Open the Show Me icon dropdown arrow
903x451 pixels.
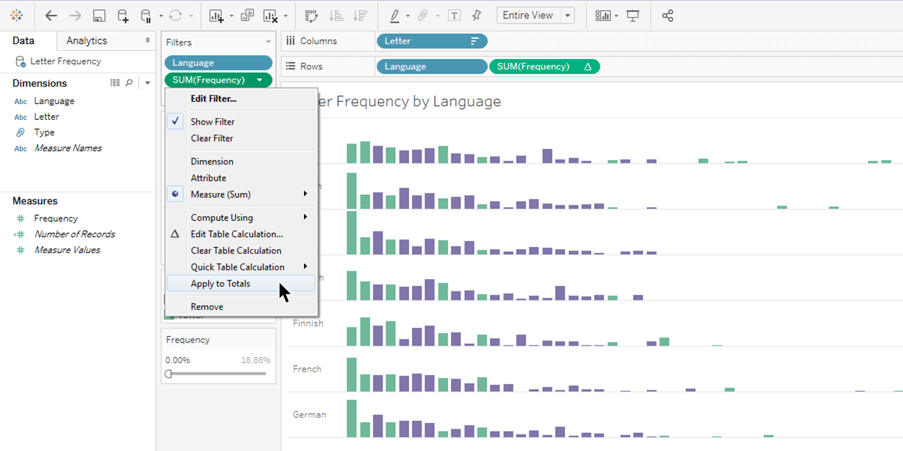[616, 16]
